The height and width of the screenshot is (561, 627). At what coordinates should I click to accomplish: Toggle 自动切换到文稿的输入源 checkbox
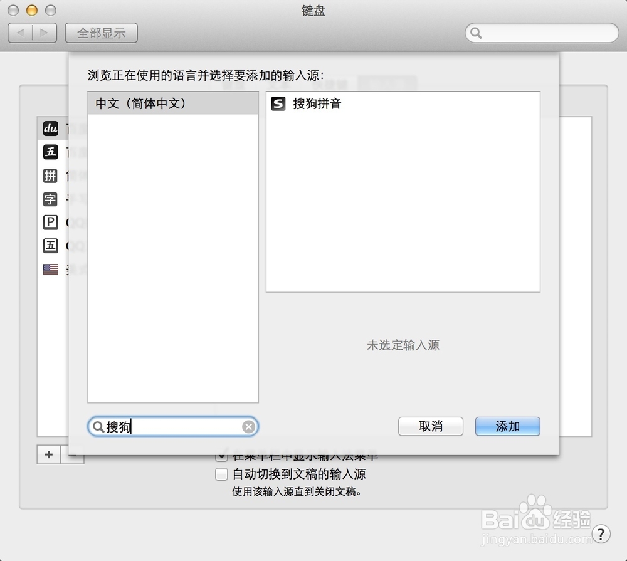tap(221, 474)
